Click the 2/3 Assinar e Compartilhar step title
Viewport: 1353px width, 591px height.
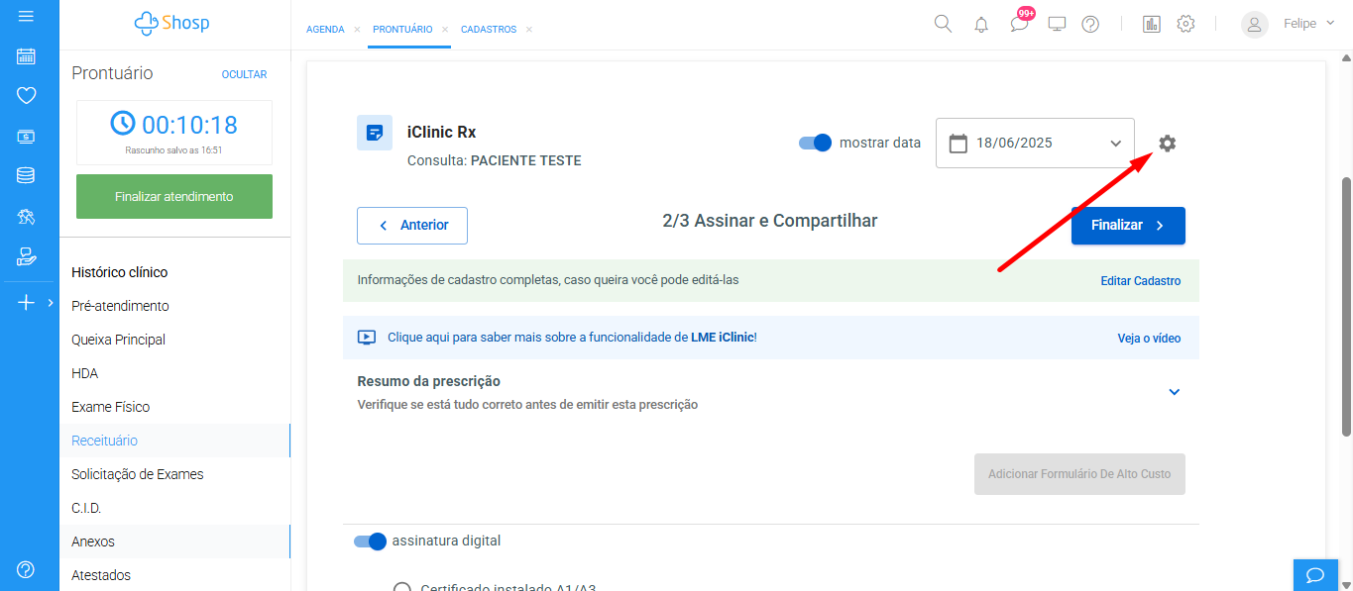pyautogui.click(x=770, y=221)
